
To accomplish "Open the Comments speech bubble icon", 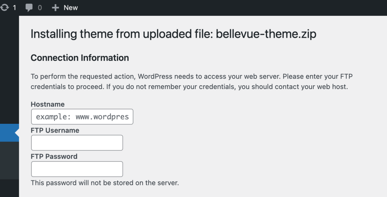I will click(29, 8).
